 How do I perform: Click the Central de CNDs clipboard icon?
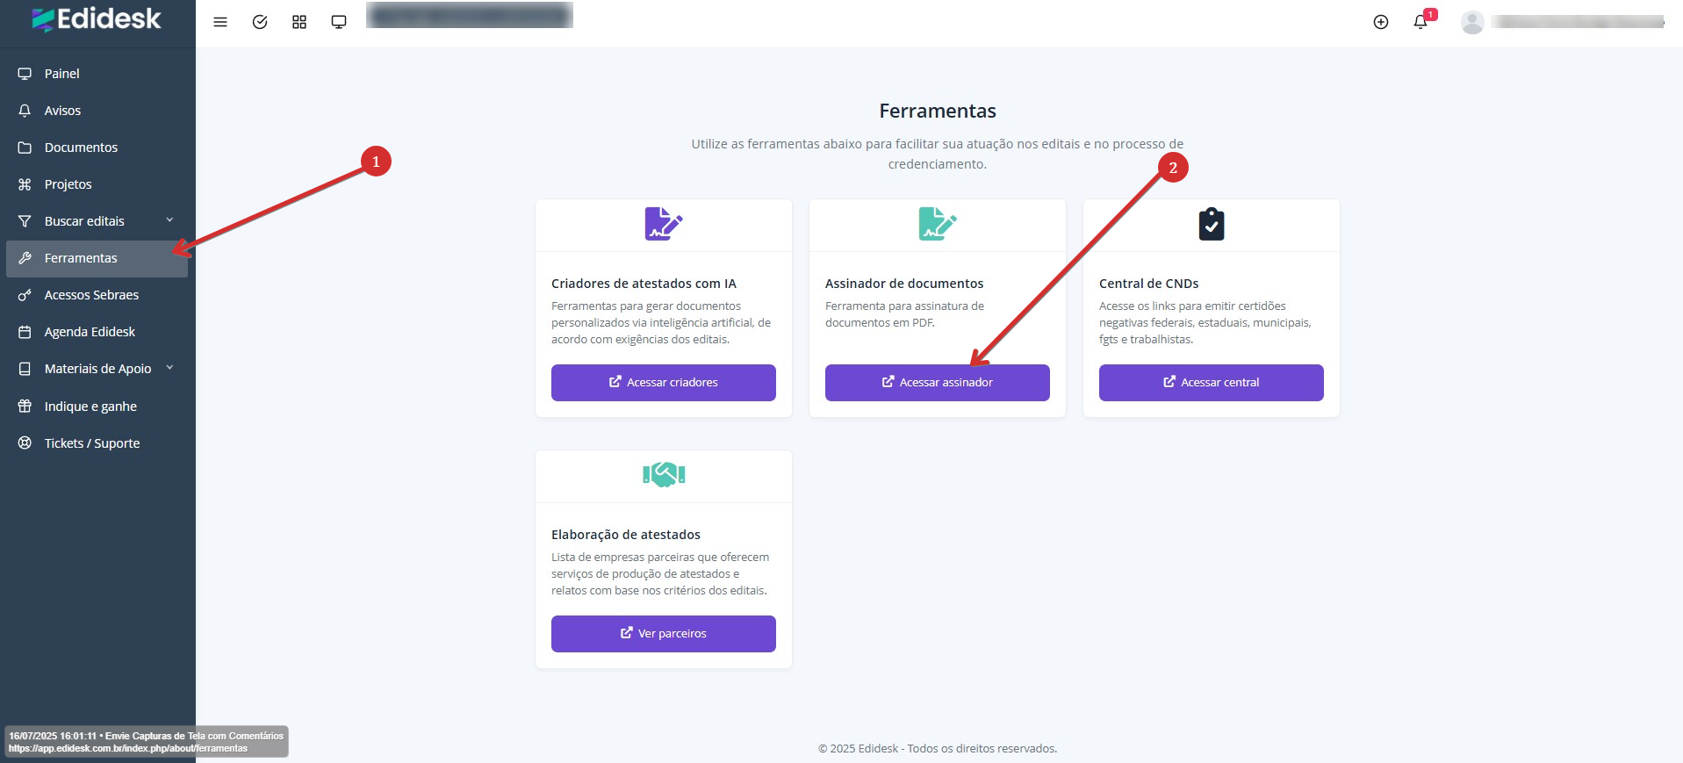[1211, 225]
